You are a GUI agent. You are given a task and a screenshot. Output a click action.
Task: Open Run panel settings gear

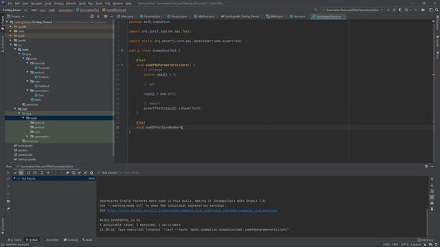coord(426,166)
